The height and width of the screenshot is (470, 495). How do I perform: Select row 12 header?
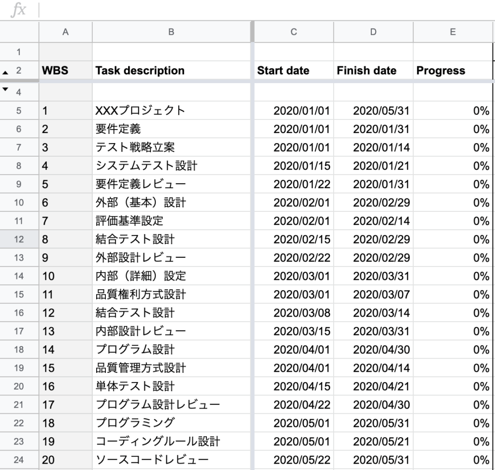[x=19, y=239]
